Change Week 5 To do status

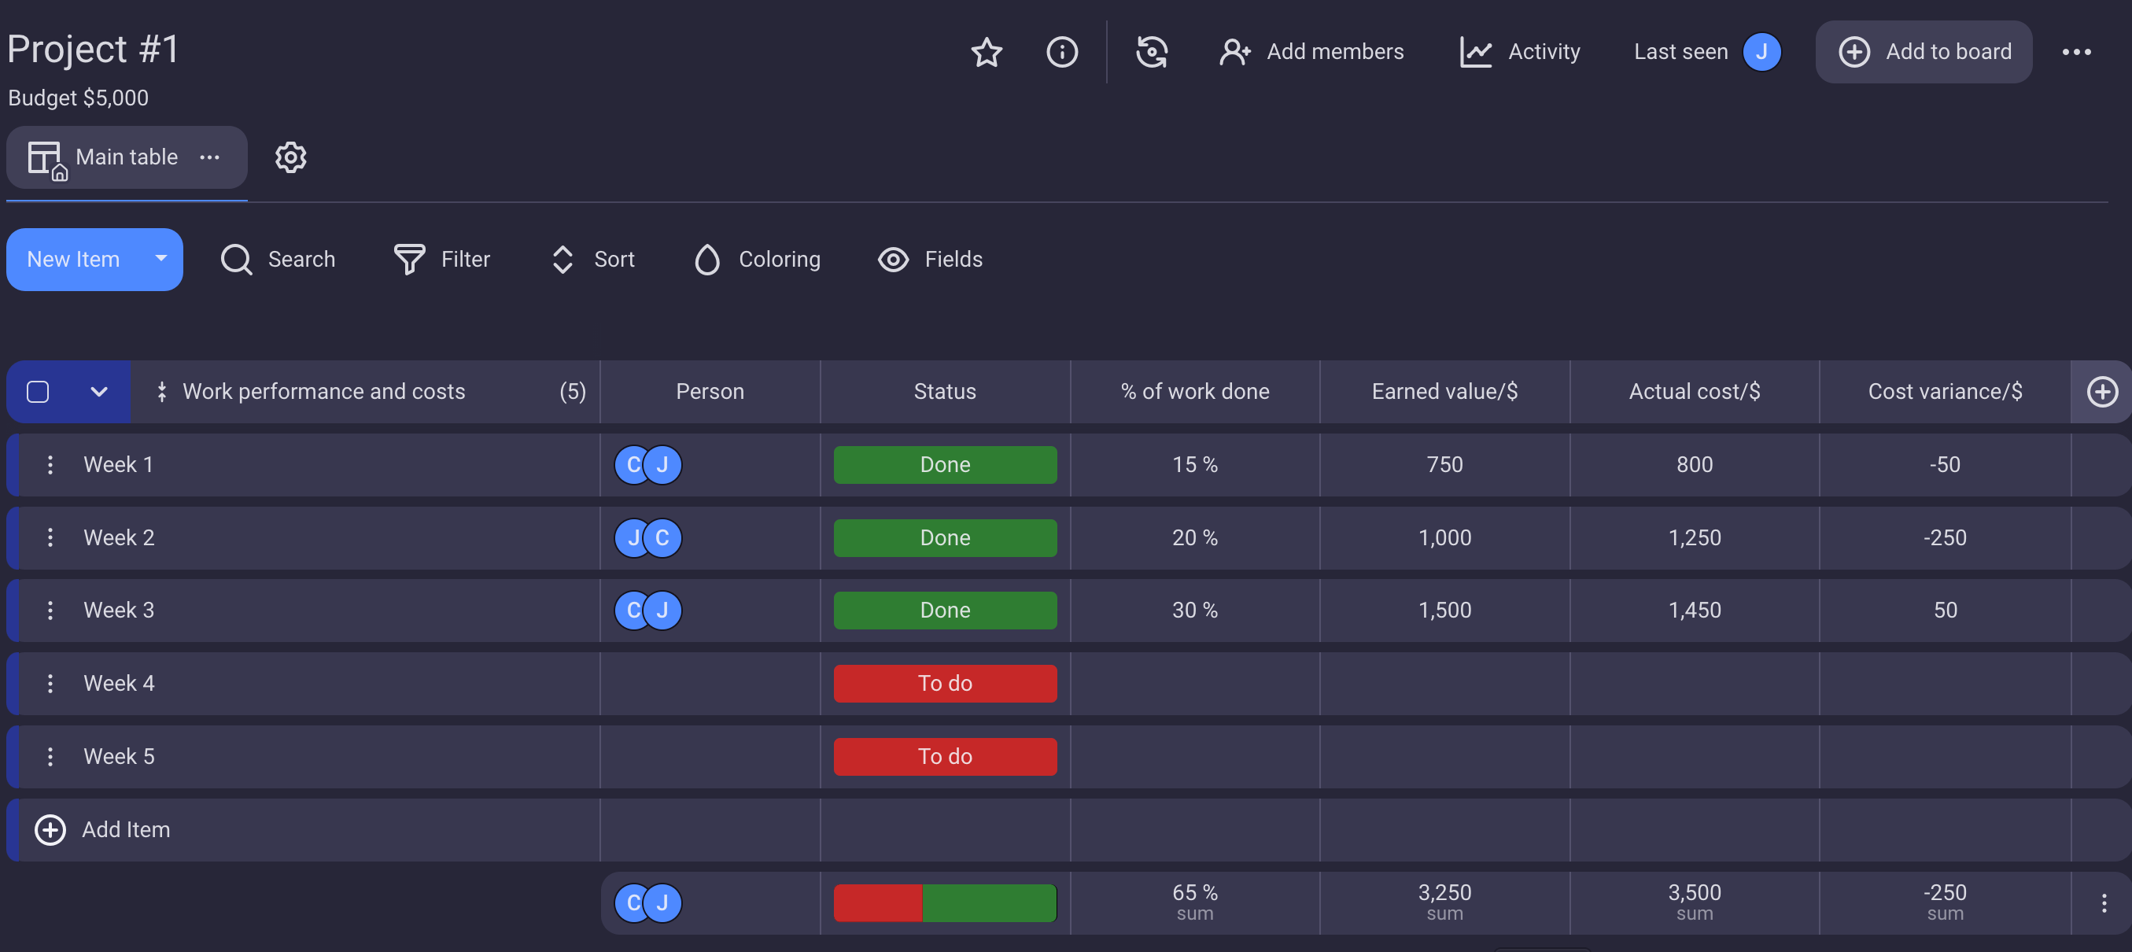[944, 756]
